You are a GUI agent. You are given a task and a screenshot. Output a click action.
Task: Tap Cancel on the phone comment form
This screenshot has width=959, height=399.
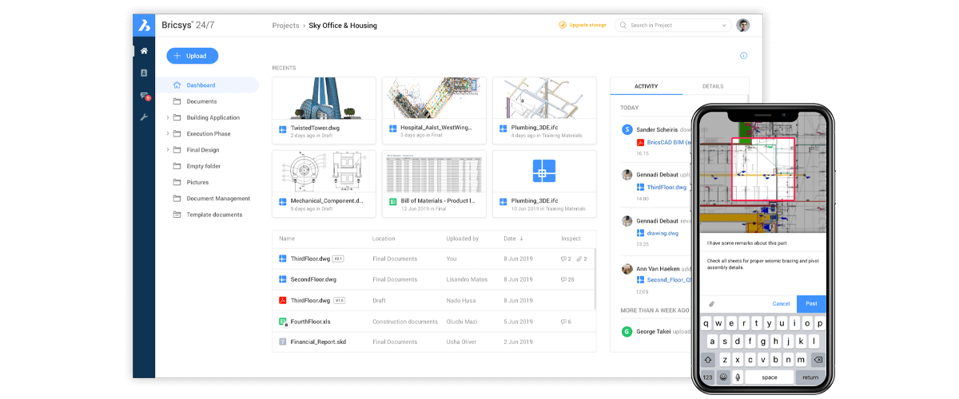[x=781, y=303]
